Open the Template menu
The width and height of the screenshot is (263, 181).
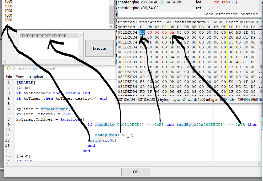pos(35,76)
